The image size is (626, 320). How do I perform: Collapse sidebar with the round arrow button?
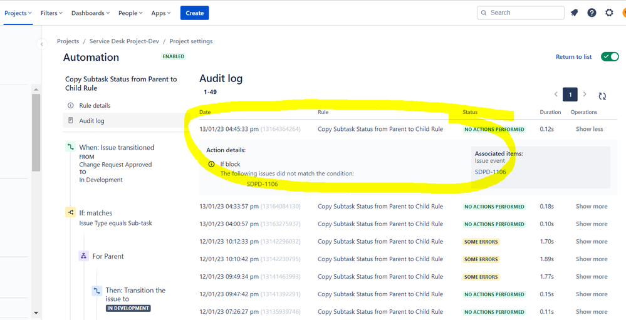41,44
